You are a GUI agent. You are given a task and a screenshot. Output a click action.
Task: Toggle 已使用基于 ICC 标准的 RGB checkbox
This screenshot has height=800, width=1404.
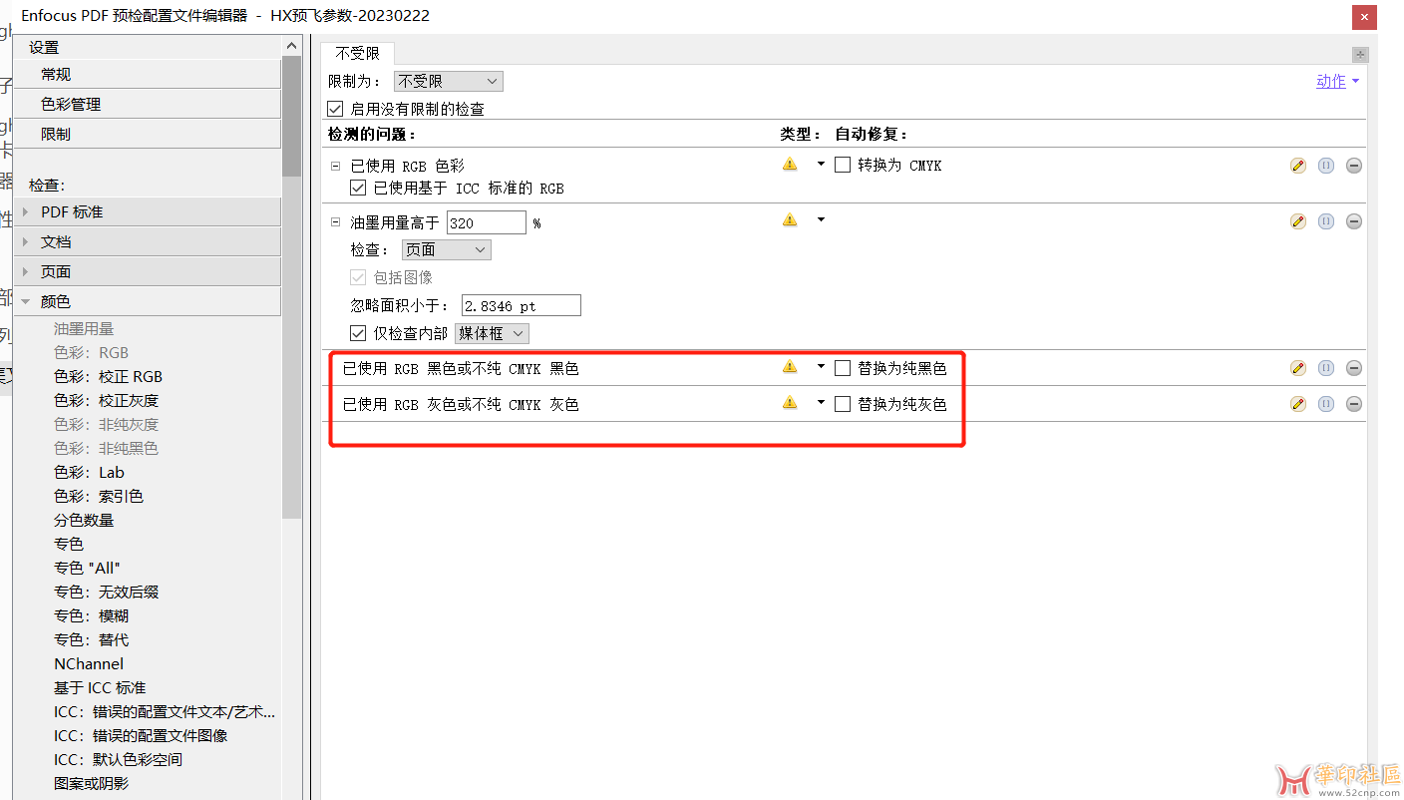pos(358,188)
